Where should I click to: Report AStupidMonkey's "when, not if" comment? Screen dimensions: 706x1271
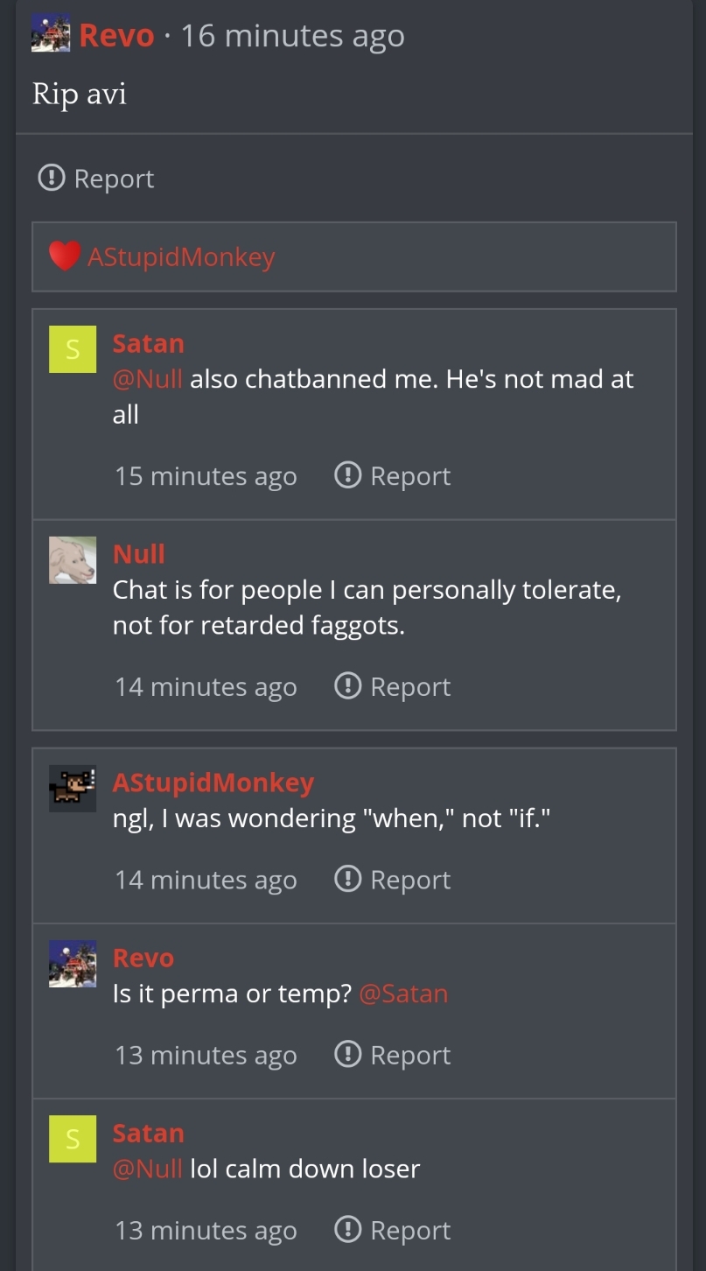pos(393,880)
